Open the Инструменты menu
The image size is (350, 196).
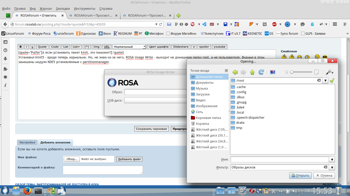point(85,8)
